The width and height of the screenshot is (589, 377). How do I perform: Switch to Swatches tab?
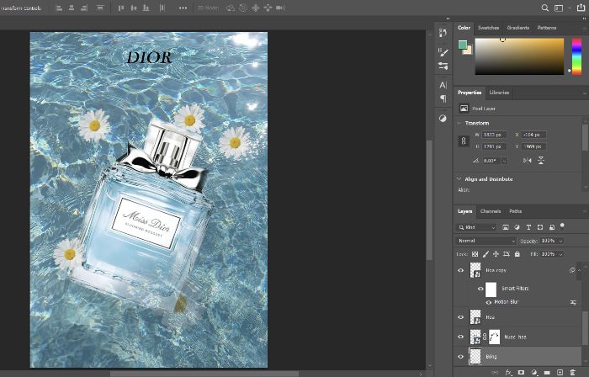point(488,28)
